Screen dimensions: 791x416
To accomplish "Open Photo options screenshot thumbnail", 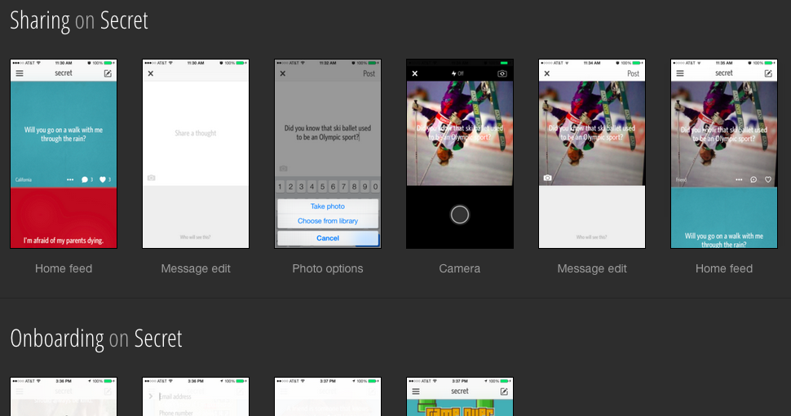I will [x=328, y=153].
